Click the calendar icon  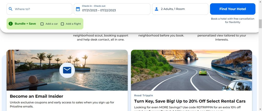pos(78,9)
